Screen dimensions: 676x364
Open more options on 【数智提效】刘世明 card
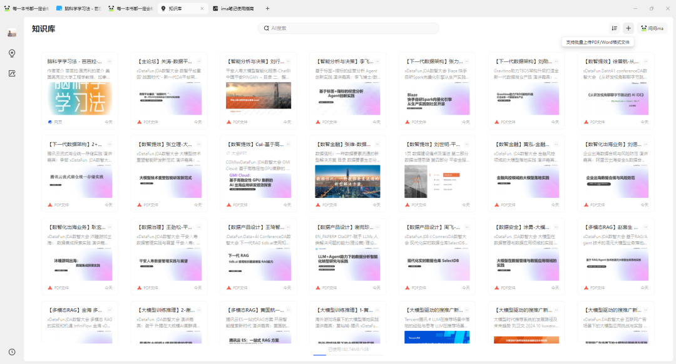(x=467, y=144)
